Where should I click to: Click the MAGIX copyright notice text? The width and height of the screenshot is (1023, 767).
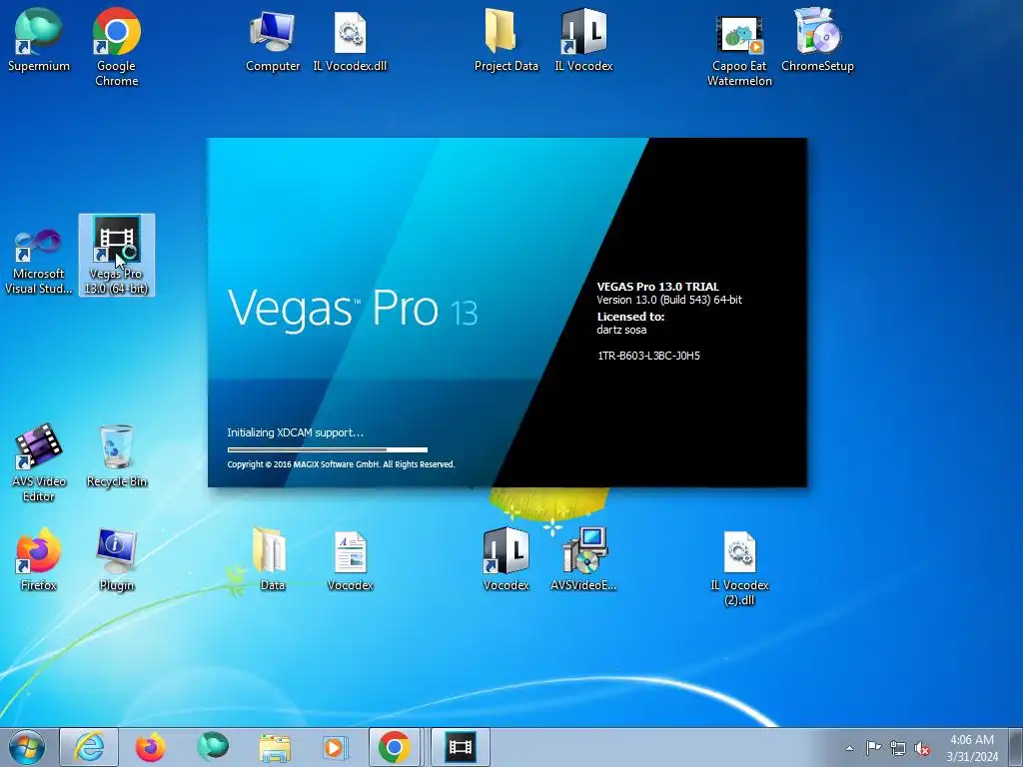pyautogui.click(x=341, y=464)
